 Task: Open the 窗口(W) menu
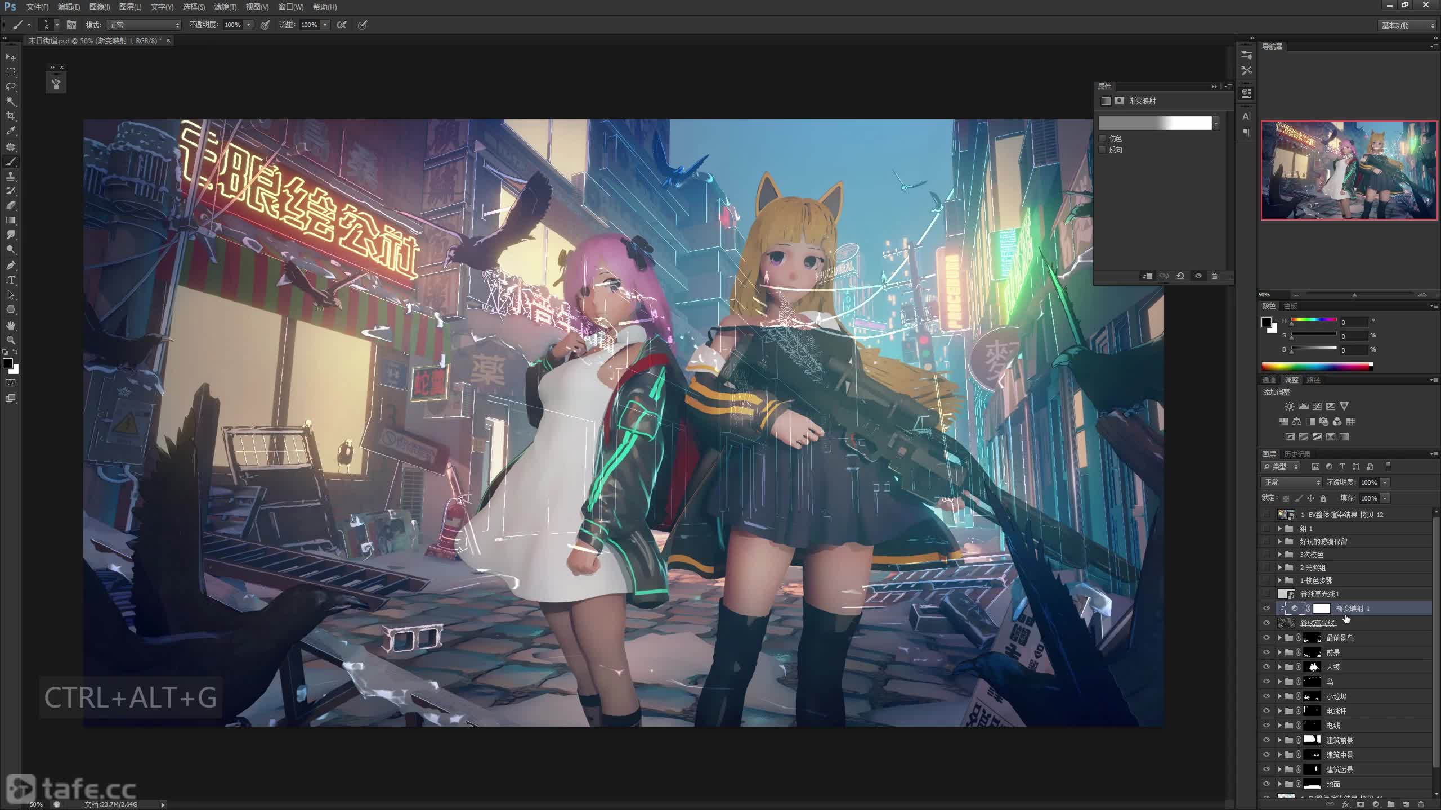coord(291,7)
